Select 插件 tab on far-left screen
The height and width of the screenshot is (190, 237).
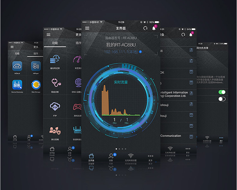[36, 53]
